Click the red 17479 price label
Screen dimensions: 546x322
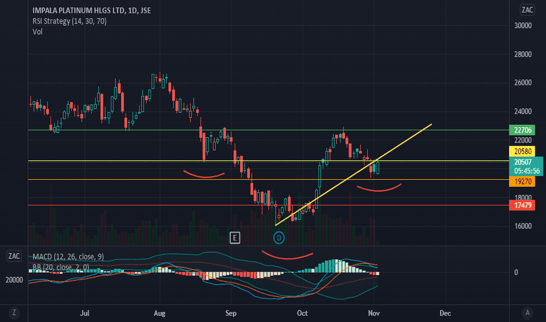(523, 205)
